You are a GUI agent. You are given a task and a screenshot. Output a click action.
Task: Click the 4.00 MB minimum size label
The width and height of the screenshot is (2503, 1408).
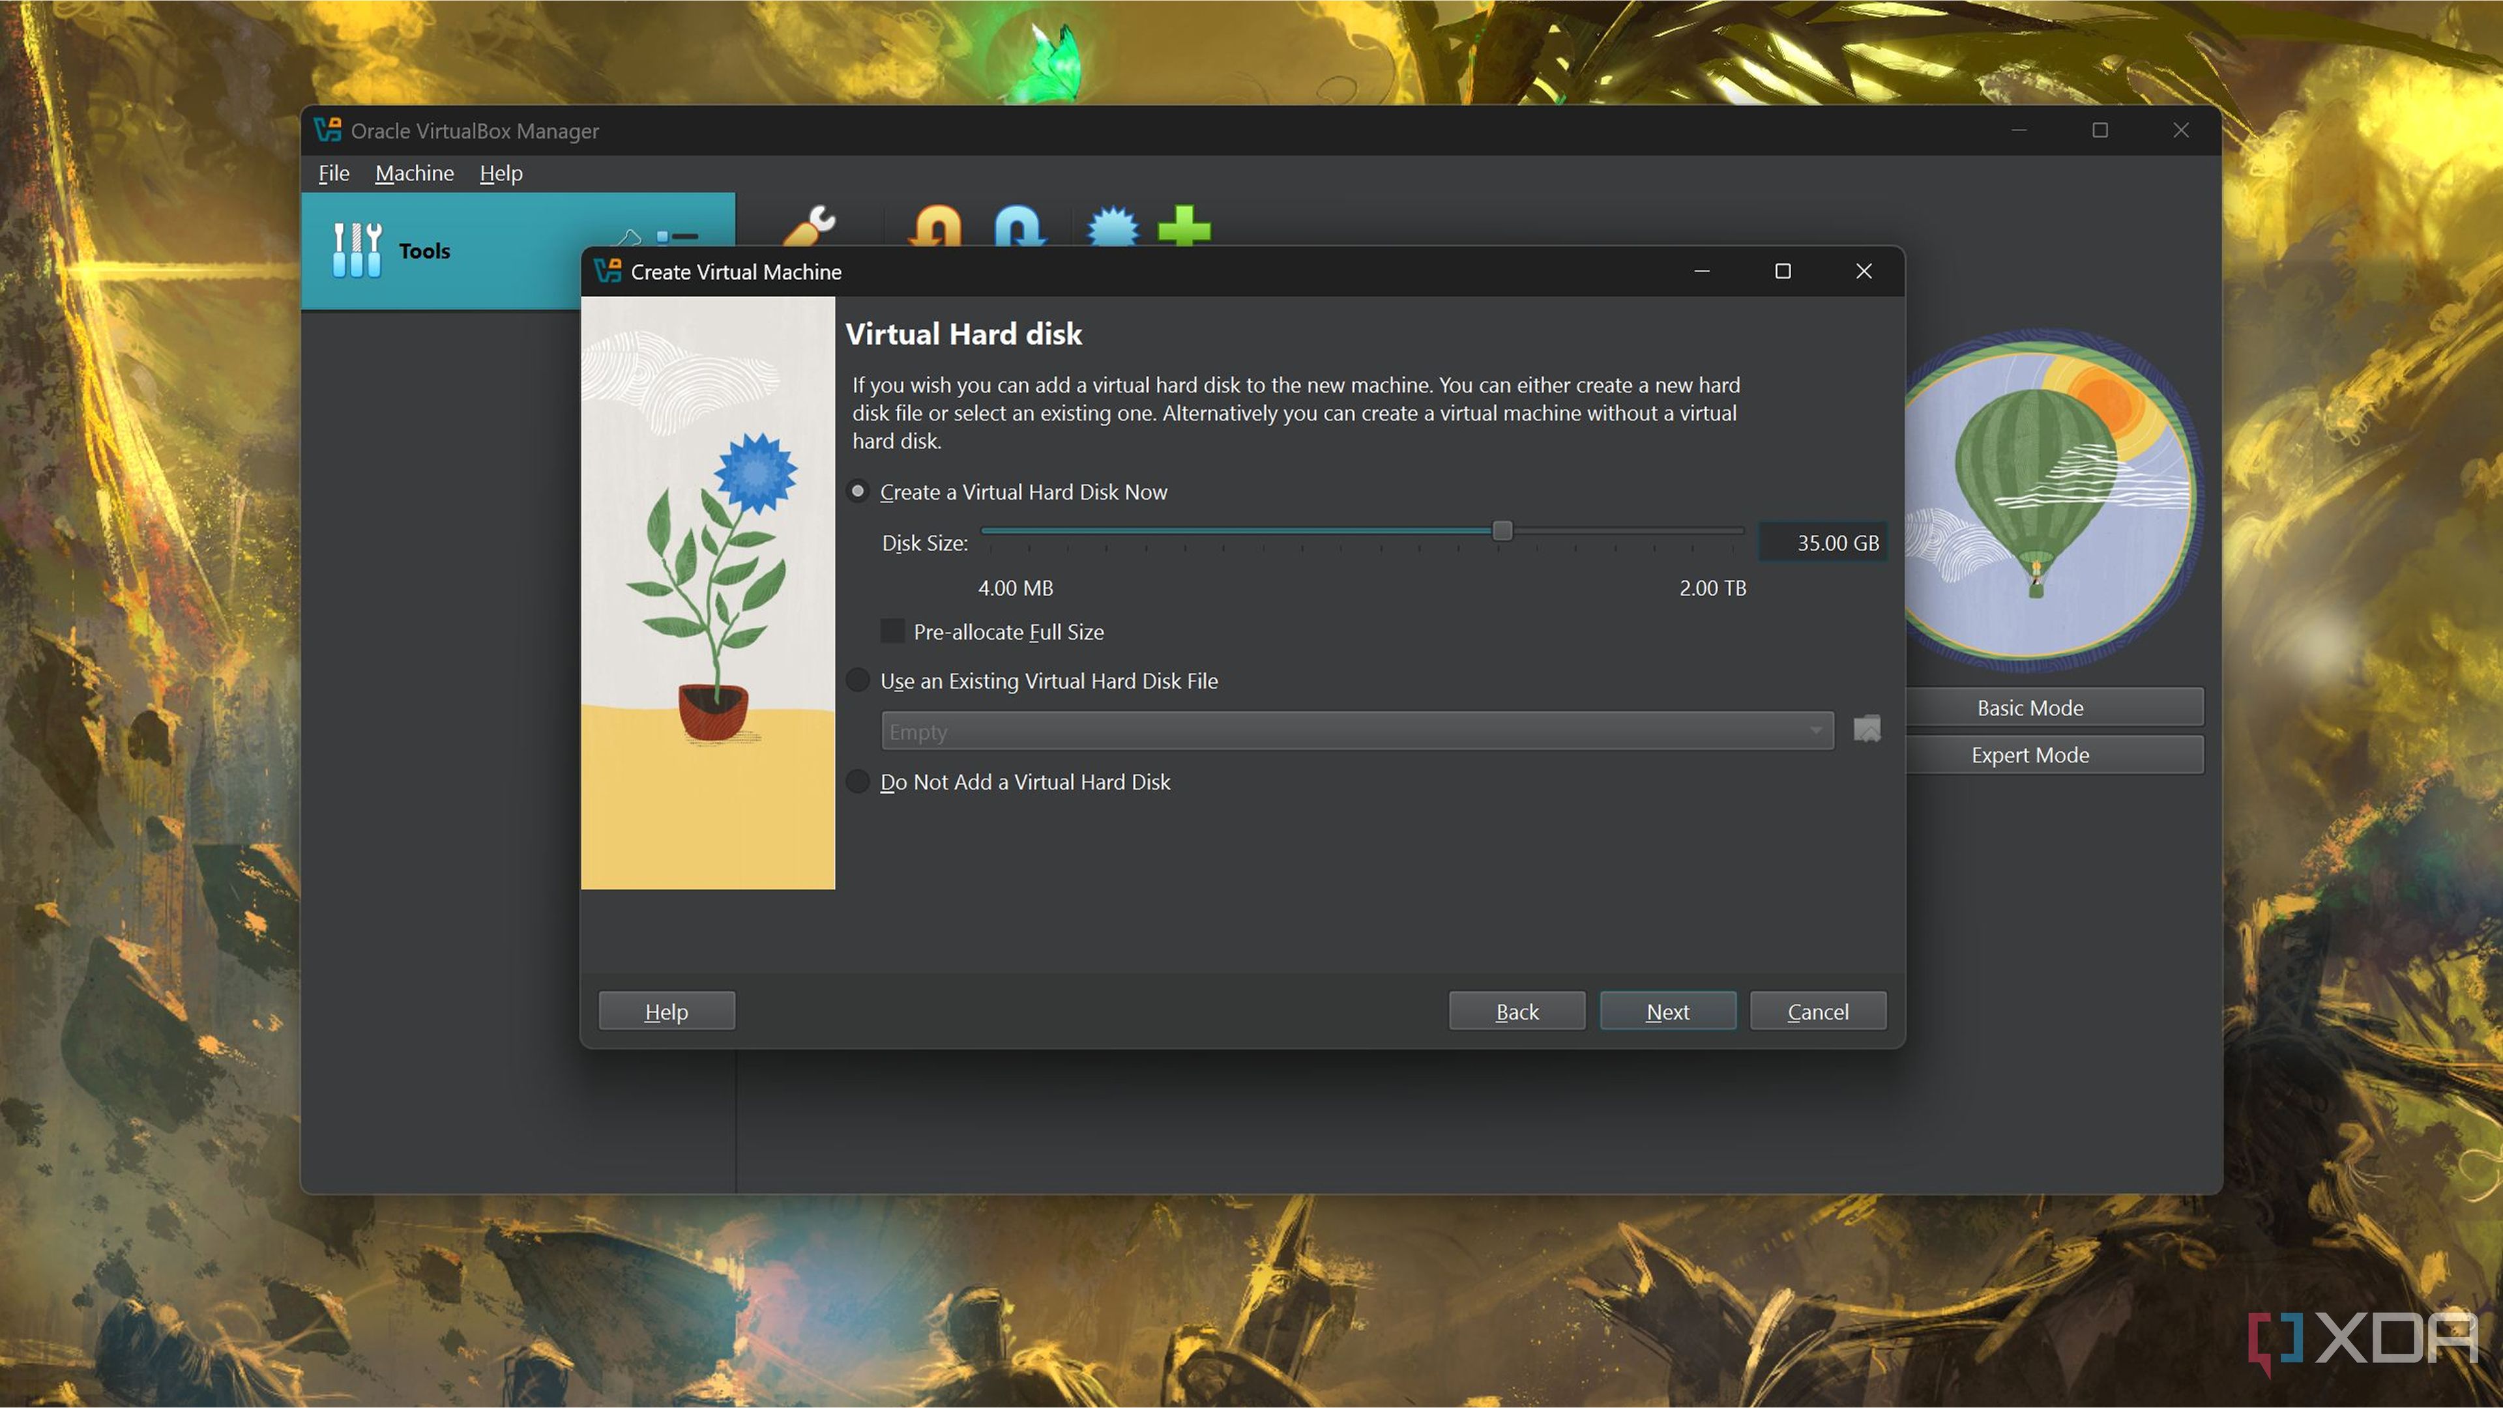[1016, 588]
